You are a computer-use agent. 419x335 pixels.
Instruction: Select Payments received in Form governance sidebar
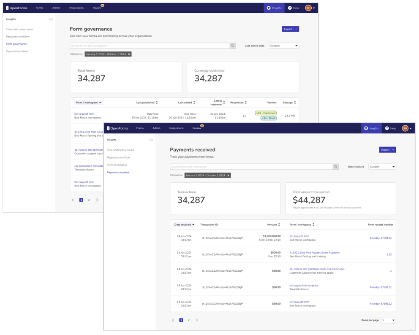pos(17,51)
